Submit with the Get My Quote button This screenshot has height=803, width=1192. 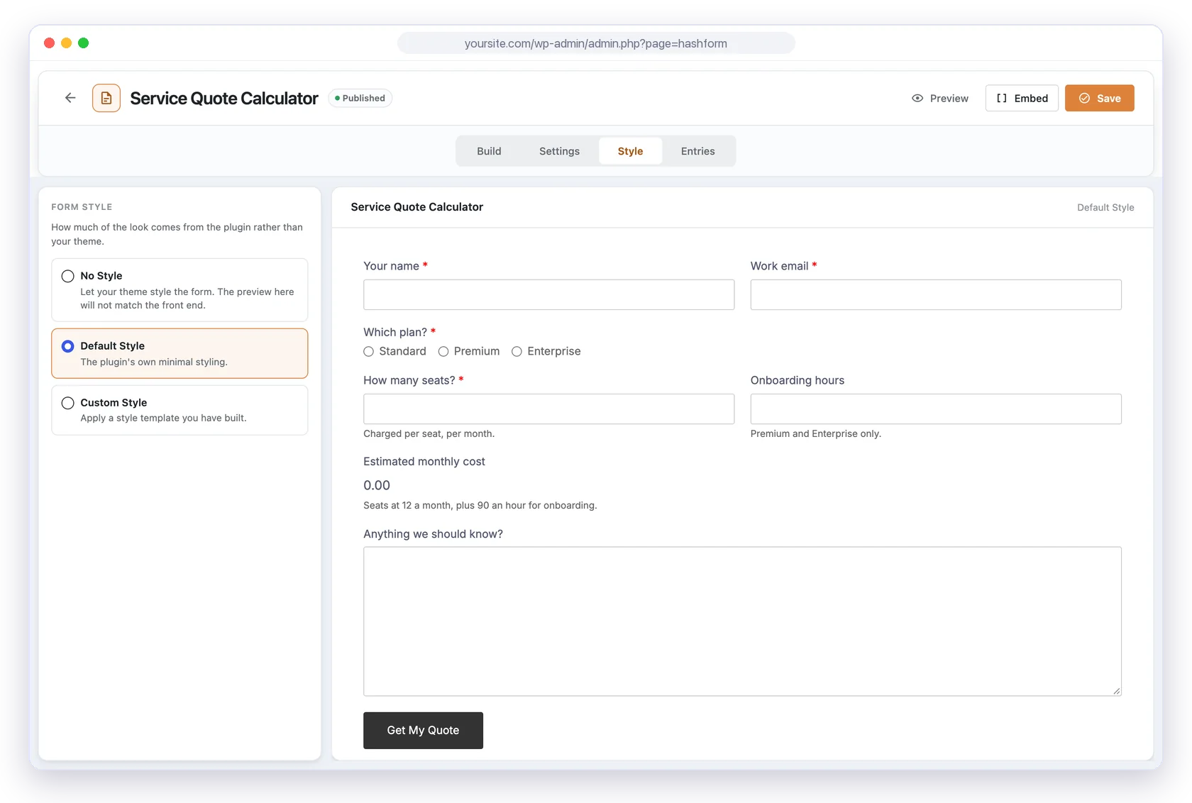[x=423, y=731]
